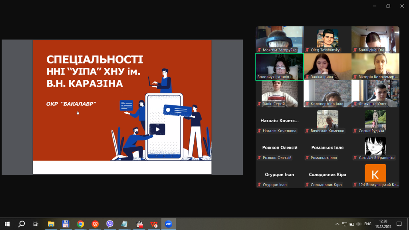Minimize the Zoom meeting window
The height and width of the screenshot is (230, 409).
(375, 6)
